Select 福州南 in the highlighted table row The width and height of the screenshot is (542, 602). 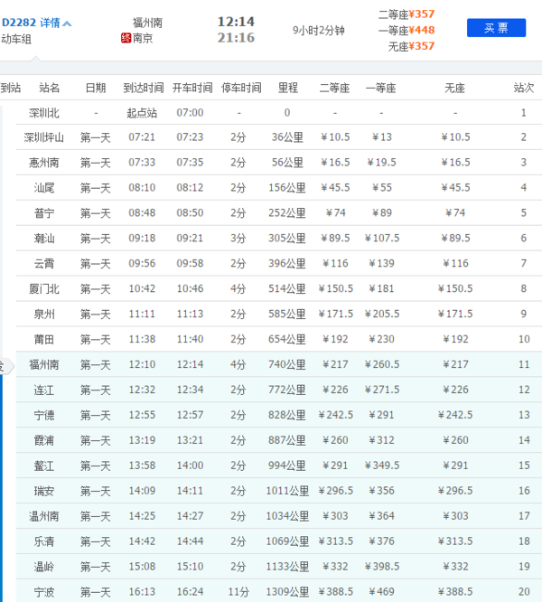pyautogui.click(x=43, y=364)
